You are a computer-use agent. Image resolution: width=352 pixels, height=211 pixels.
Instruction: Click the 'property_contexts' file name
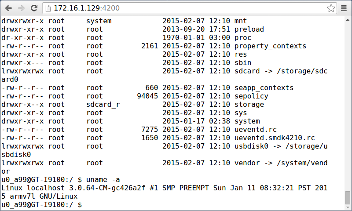(x=270, y=46)
